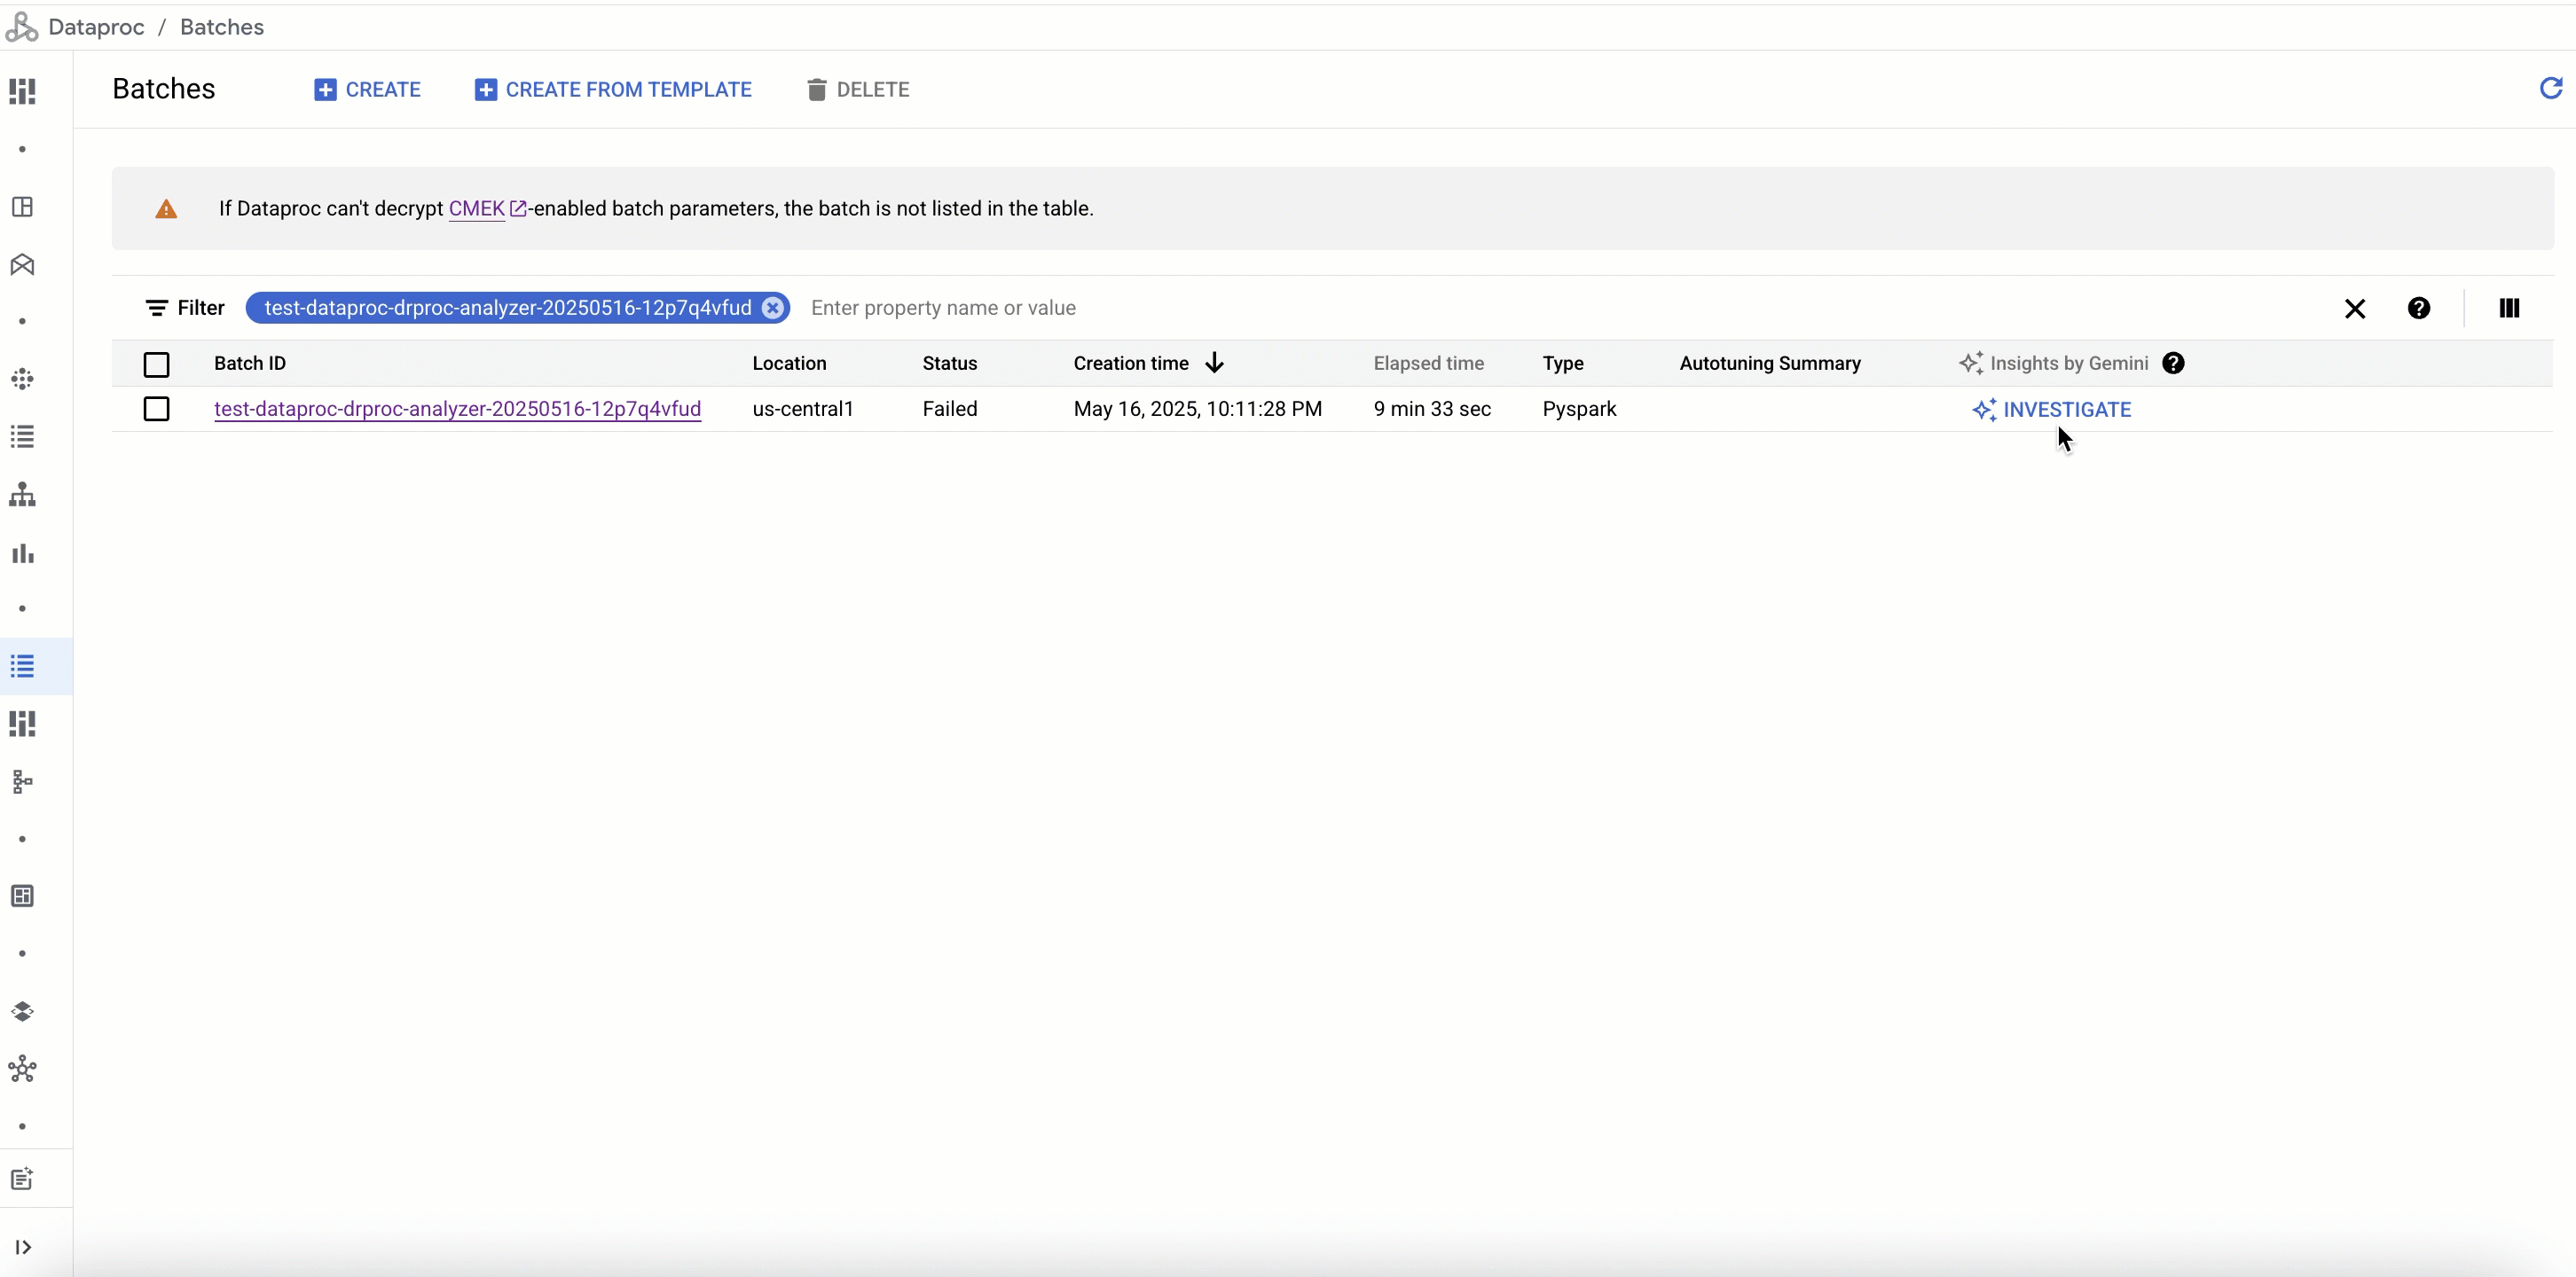
Task: Open column display options icon
Action: click(x=2508, y=308)
